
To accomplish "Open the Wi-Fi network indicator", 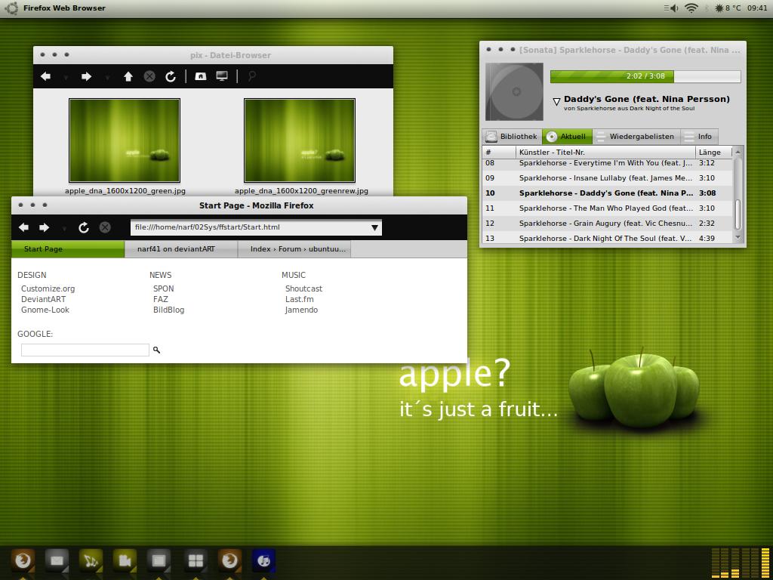I will pyautogui.click(x=691, y=8).
